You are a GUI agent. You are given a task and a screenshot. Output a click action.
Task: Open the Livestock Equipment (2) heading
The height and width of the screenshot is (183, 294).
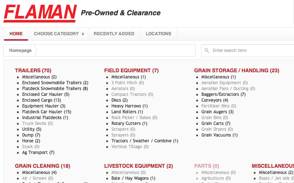click(x=138, y=166)
